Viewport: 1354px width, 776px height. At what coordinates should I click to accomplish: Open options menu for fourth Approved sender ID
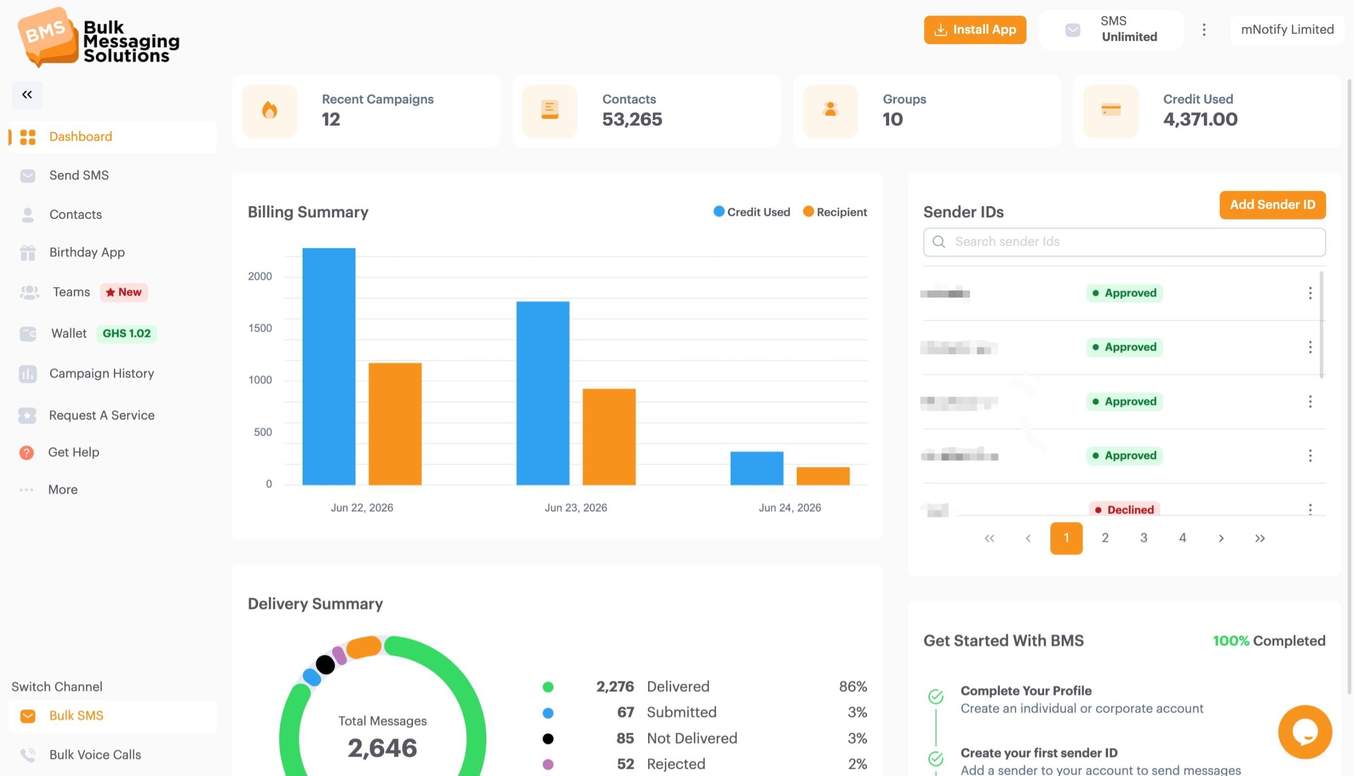coord(1310,456)
